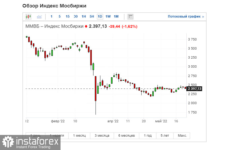This screenshot has height=150, width=227.
Task: Show the 1 год range
Action: tap(148, 136)
